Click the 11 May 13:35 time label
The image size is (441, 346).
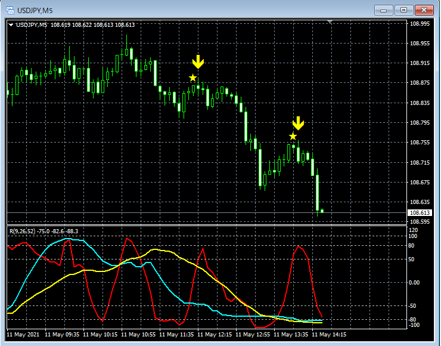tap(291, 335)
